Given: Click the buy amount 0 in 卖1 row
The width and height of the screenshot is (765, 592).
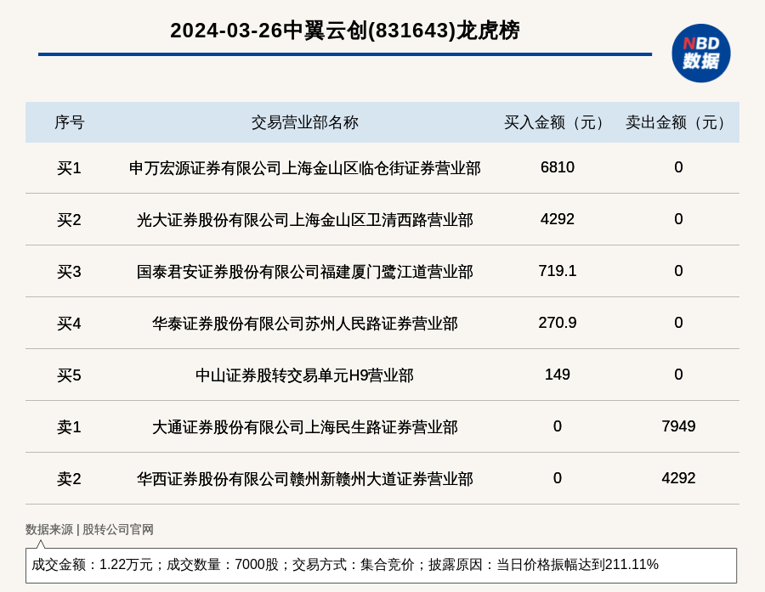Looking at the screenshot, I should 557,426.
